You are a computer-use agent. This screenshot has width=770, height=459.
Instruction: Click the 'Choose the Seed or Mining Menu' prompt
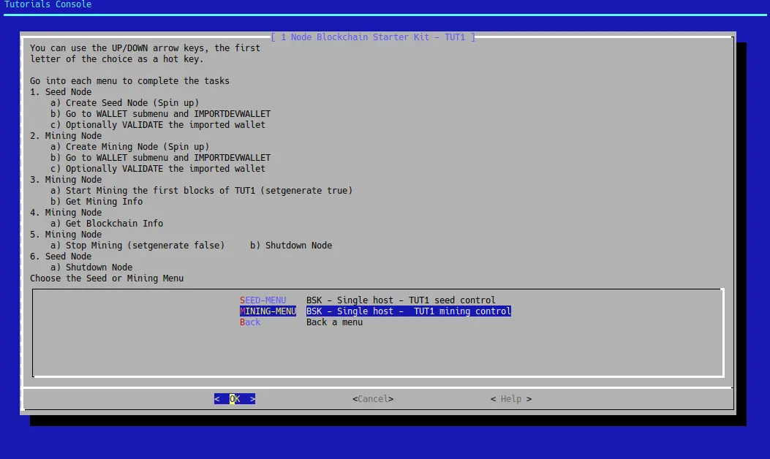pos(107,278)
